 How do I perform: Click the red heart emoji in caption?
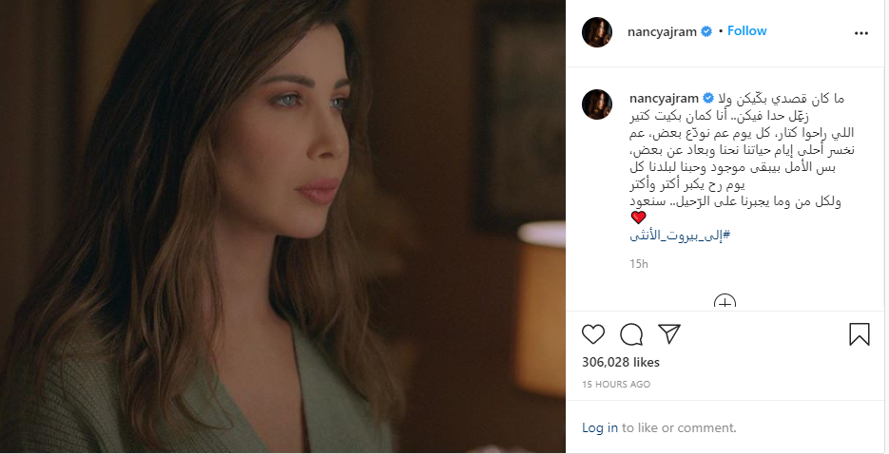(638, 218)
